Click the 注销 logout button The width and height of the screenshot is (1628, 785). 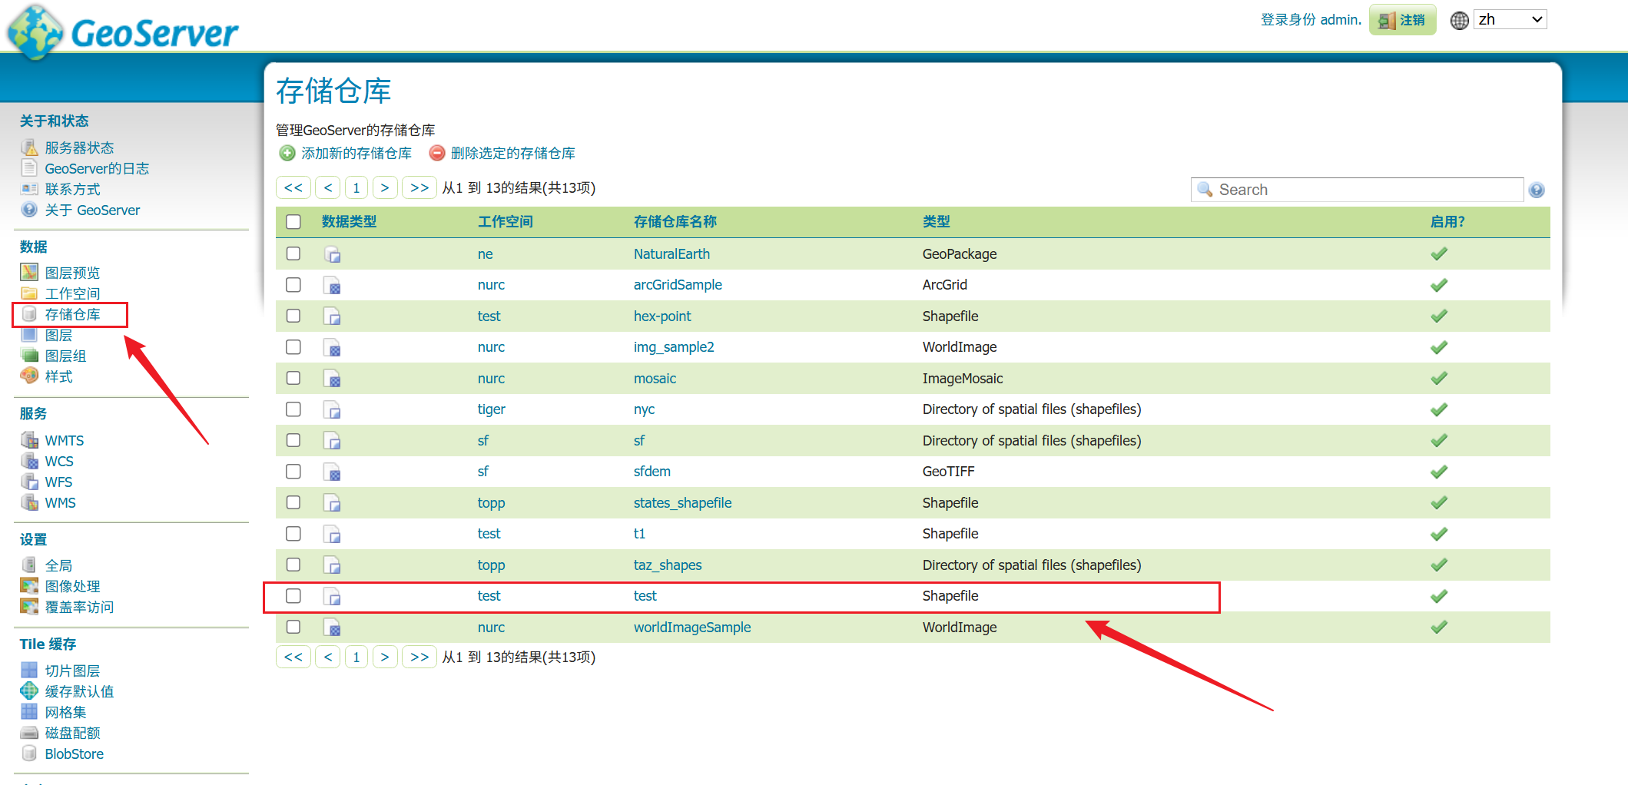1402,20
